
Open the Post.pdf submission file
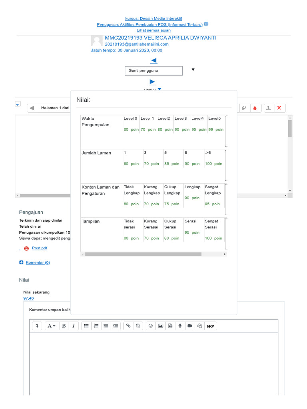coord(40,248)
